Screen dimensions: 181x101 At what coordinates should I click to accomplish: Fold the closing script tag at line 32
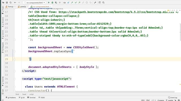[x=14, y=71]
